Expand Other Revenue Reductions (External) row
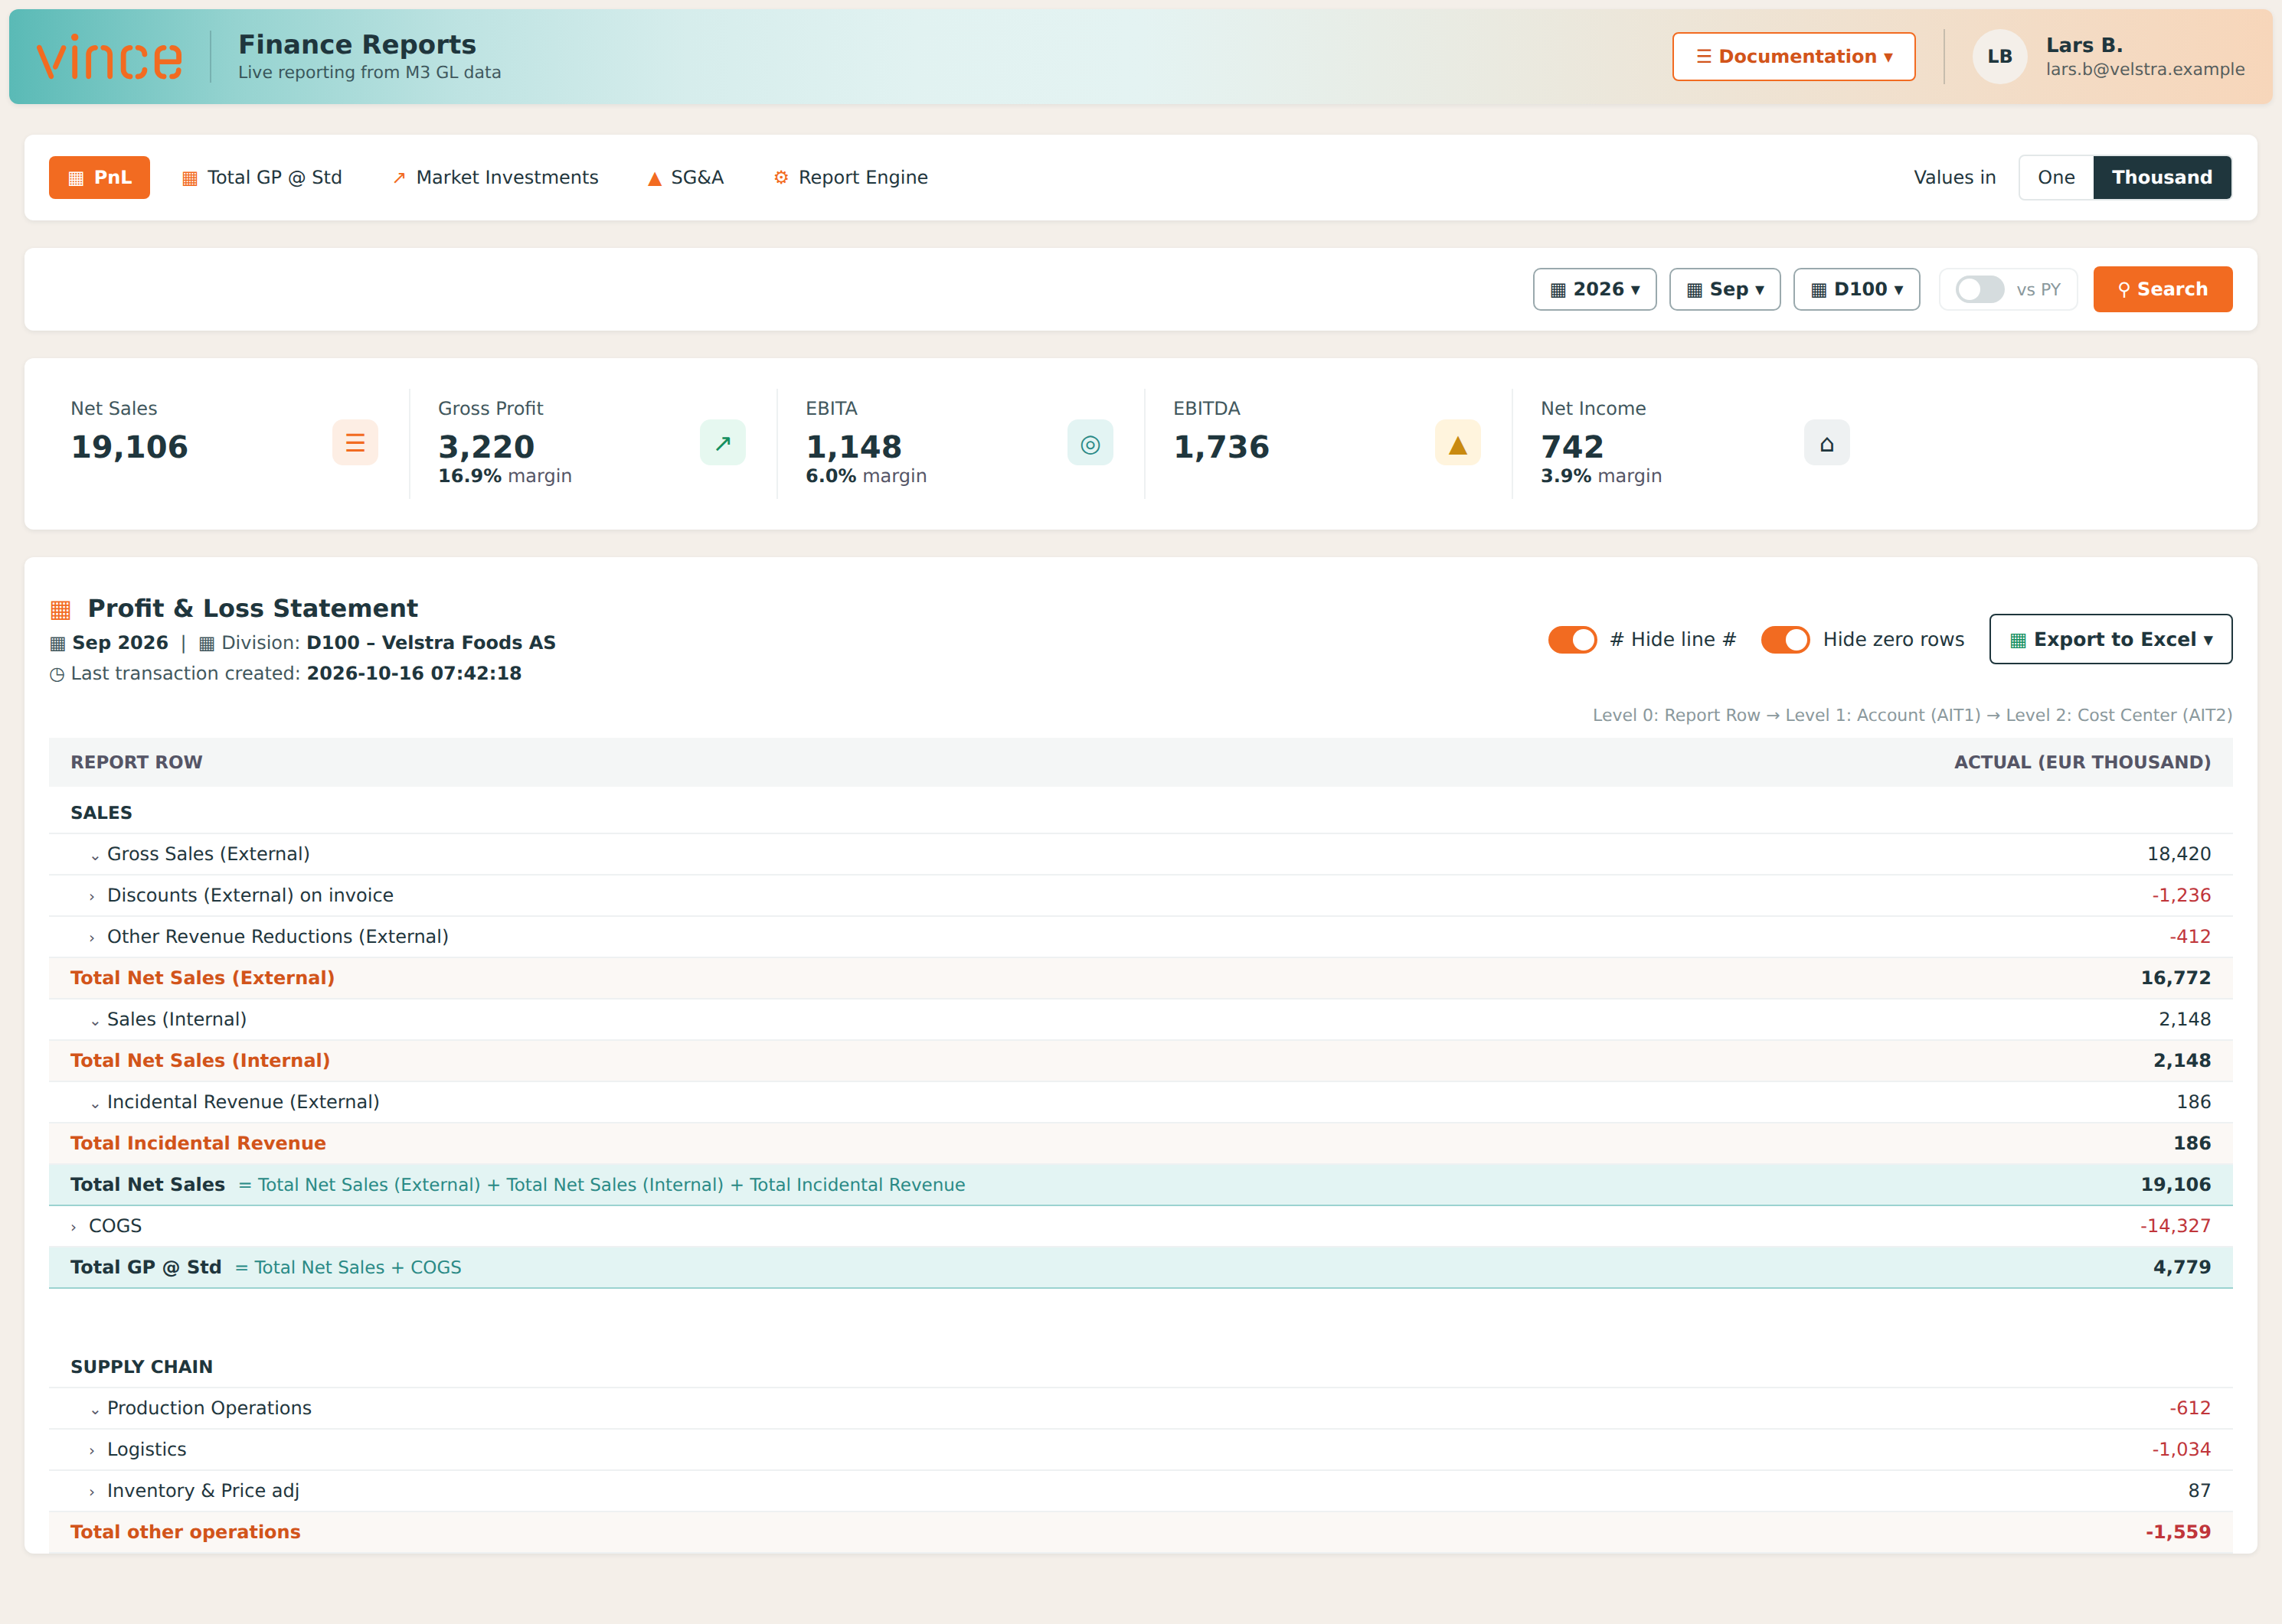This screenshot has height=1624, width=2282. (92, 938)
